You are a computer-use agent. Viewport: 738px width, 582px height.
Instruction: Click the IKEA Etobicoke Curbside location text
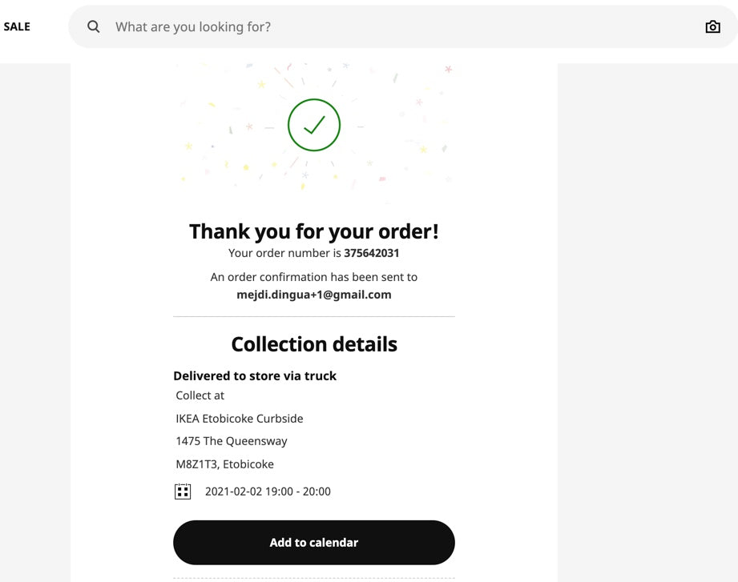click(x=240, y=419)
